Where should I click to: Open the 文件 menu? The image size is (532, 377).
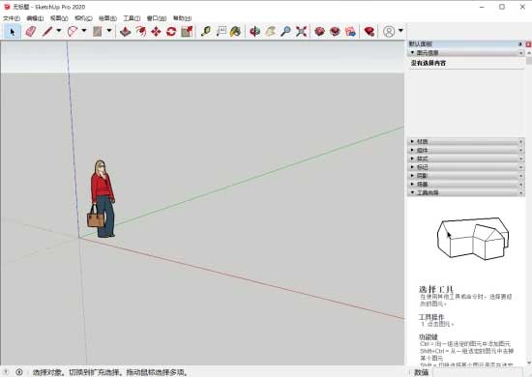point(12,18)
